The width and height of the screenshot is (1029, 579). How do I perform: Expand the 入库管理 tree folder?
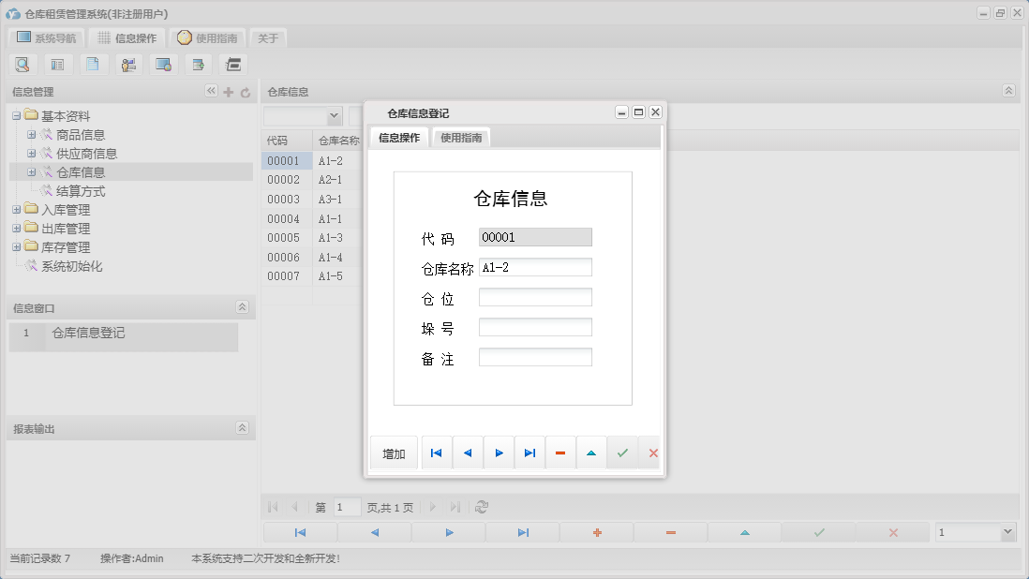[x=15, y=209]
